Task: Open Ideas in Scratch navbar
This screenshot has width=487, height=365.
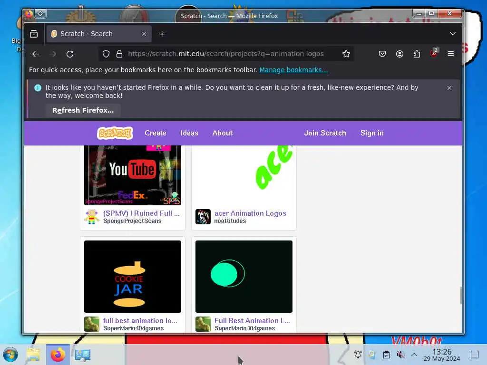Action: (x=189, y=133)
